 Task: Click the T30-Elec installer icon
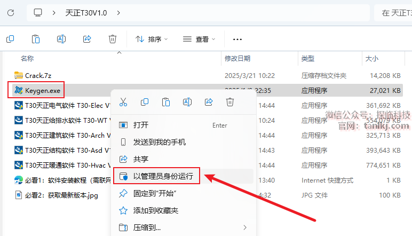18,105
